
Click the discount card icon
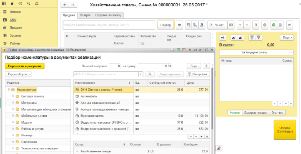pyautogui.click(x=231, y=25)
